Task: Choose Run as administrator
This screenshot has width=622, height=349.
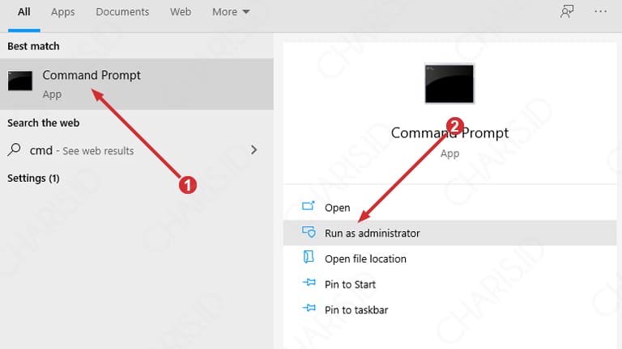Action: 372,233
